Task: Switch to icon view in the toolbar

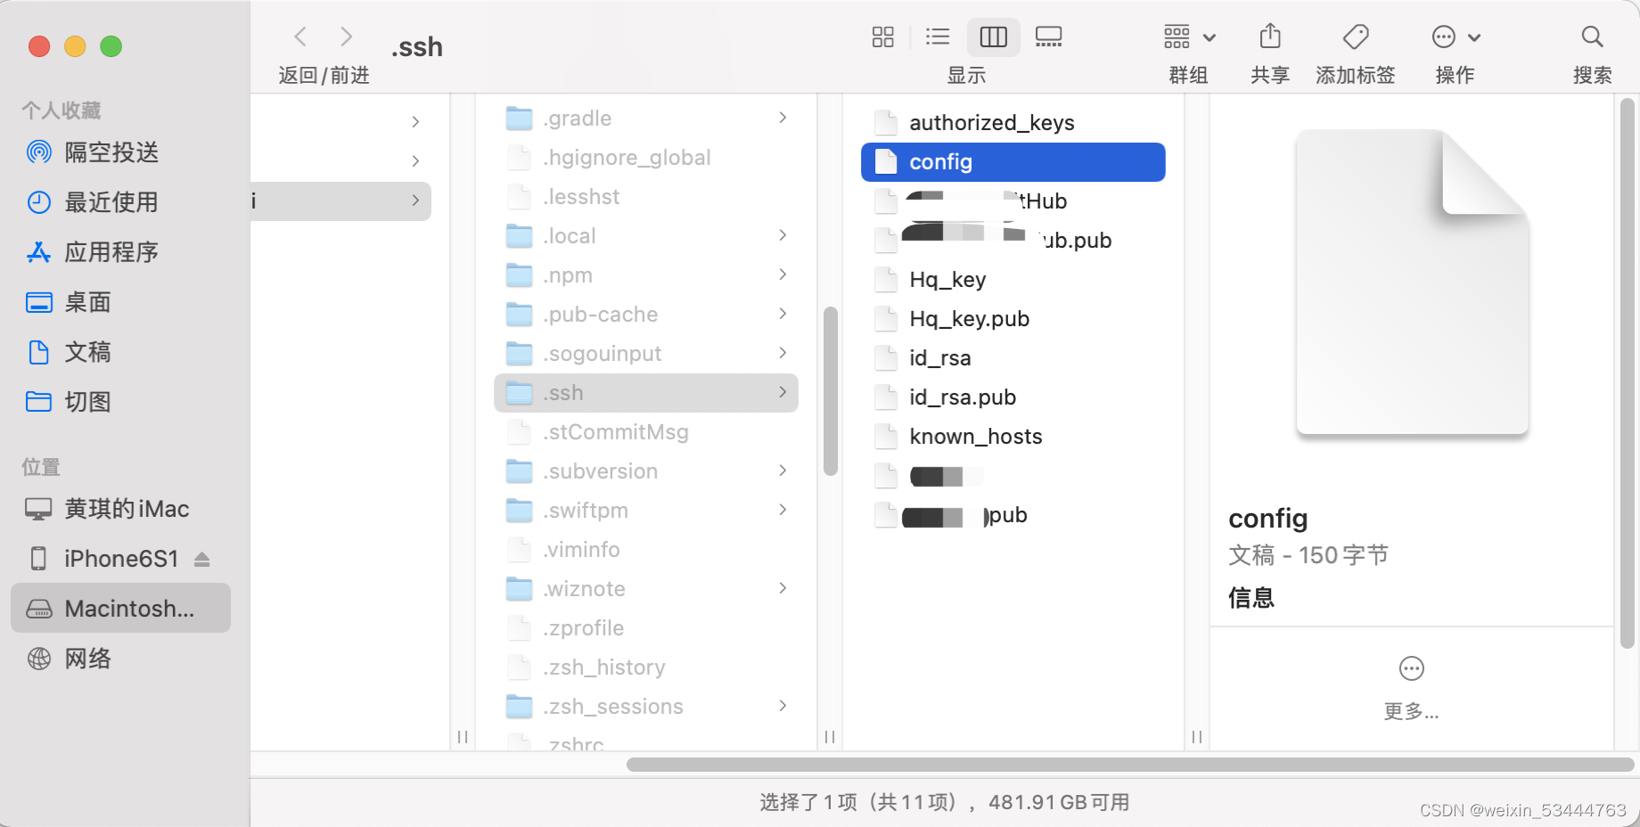Action: (x=883, y=37)
